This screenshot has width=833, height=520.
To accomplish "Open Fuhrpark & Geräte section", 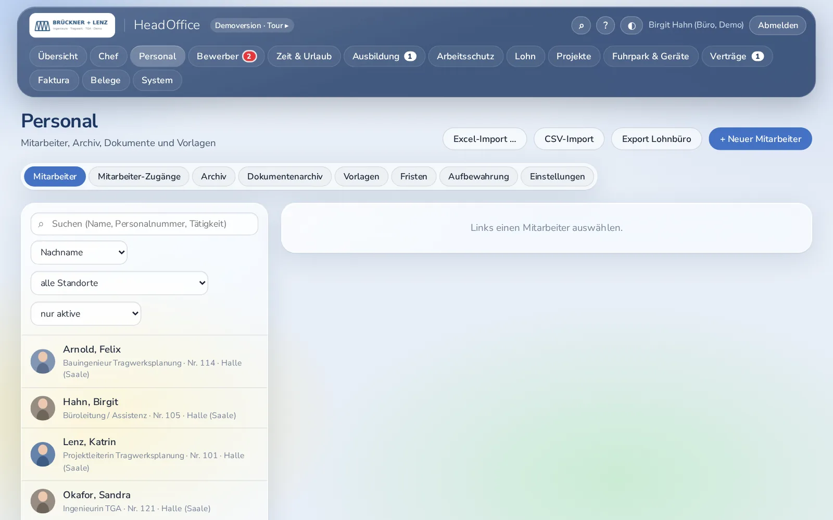I will pyautogui.click(x=651, y=56).
